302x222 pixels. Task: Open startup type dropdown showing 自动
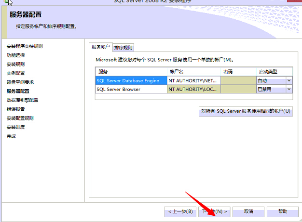tap(275, 81)
